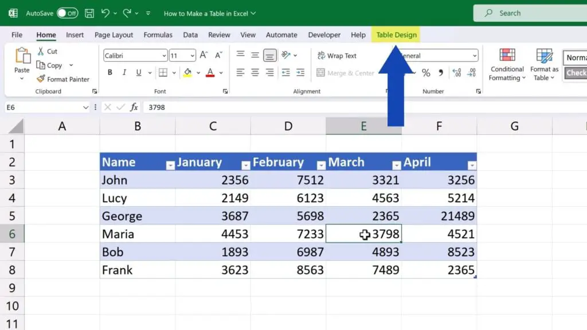Open Conditional Formatting in the ribbon
Viewport: 587px width, 330px height.
point(507,64)
